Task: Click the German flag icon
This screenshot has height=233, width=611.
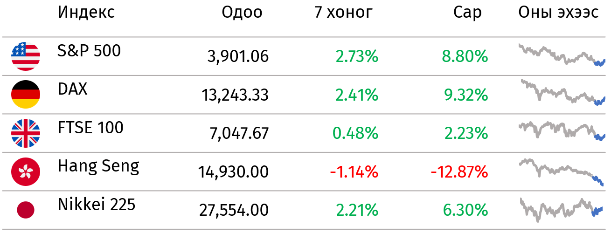Action: coord(26,95)
